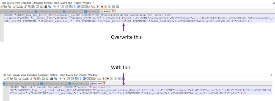275x101 pixels.
Task: Close the active moll.PRJ tab in lower window
Action: pos(104,84)
